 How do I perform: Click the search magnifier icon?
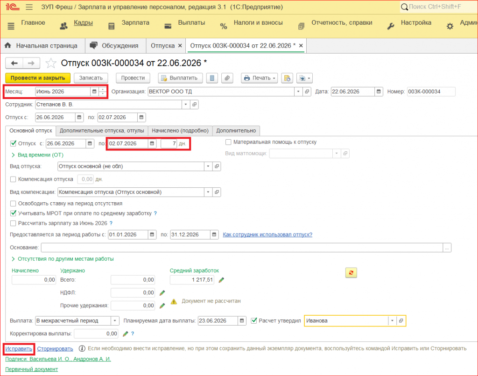pyautogui.click(x=404, y=7)
